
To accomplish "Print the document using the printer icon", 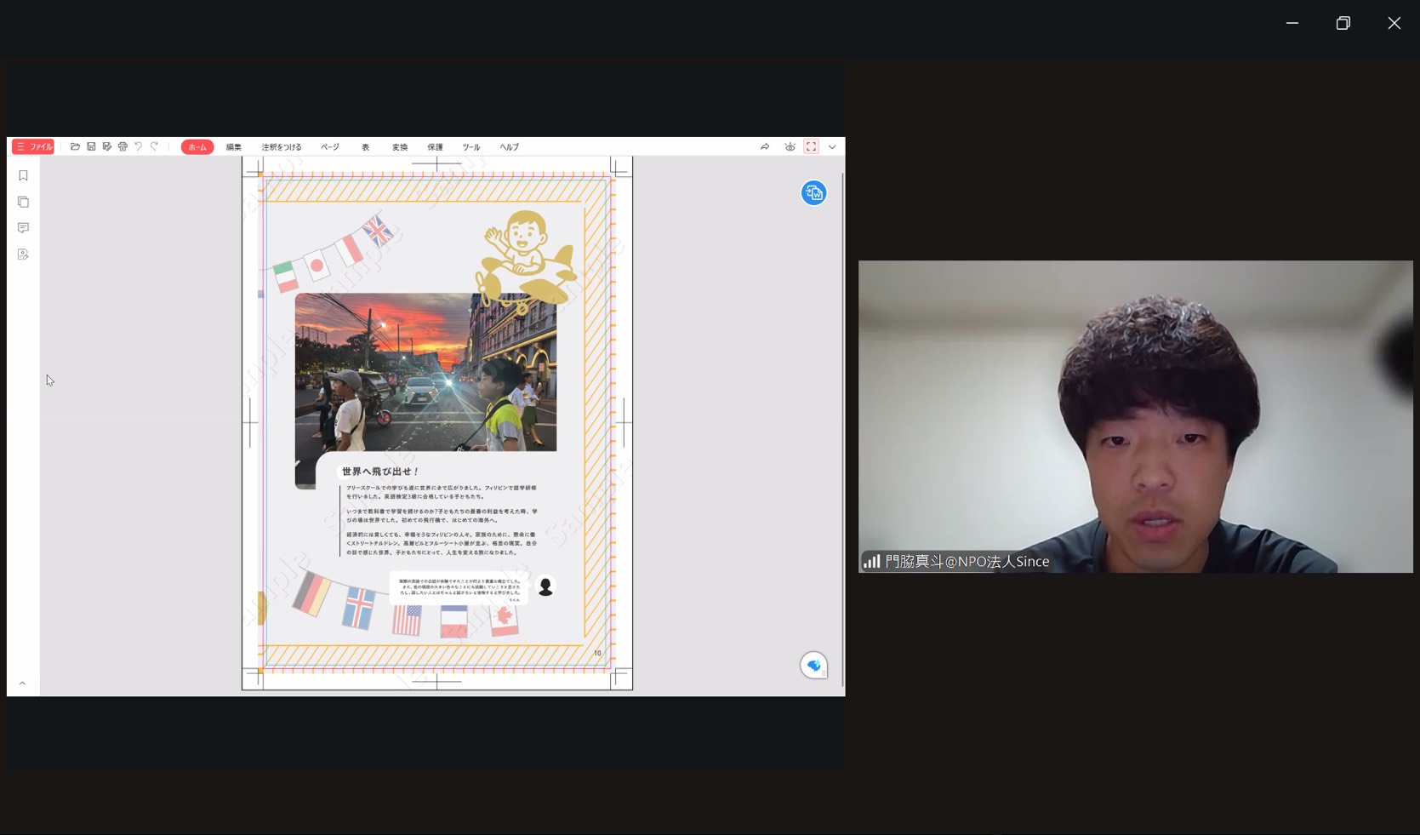I will 123,147.
